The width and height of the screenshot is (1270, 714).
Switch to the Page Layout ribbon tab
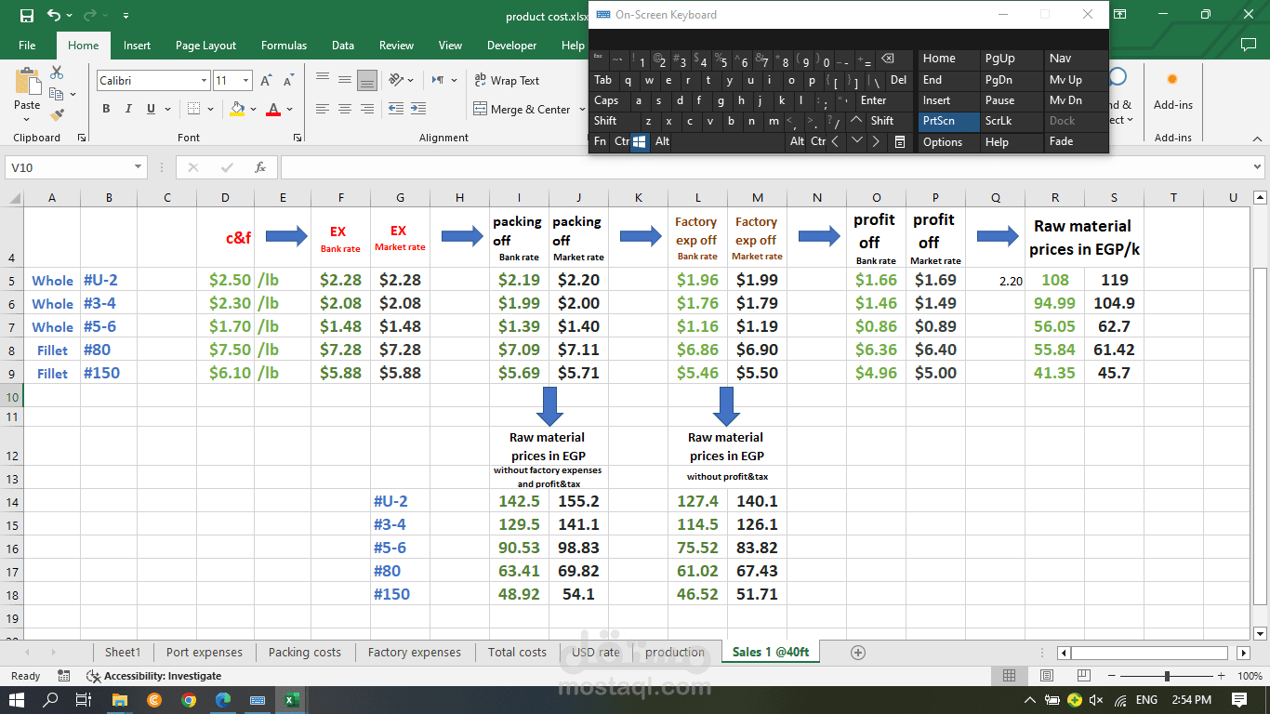(205, 46)
